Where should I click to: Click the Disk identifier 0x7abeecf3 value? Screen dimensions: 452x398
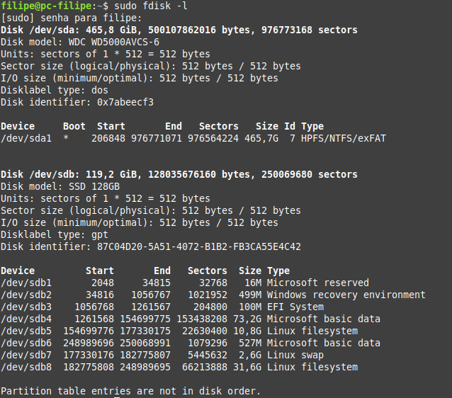tap(125, 102)
